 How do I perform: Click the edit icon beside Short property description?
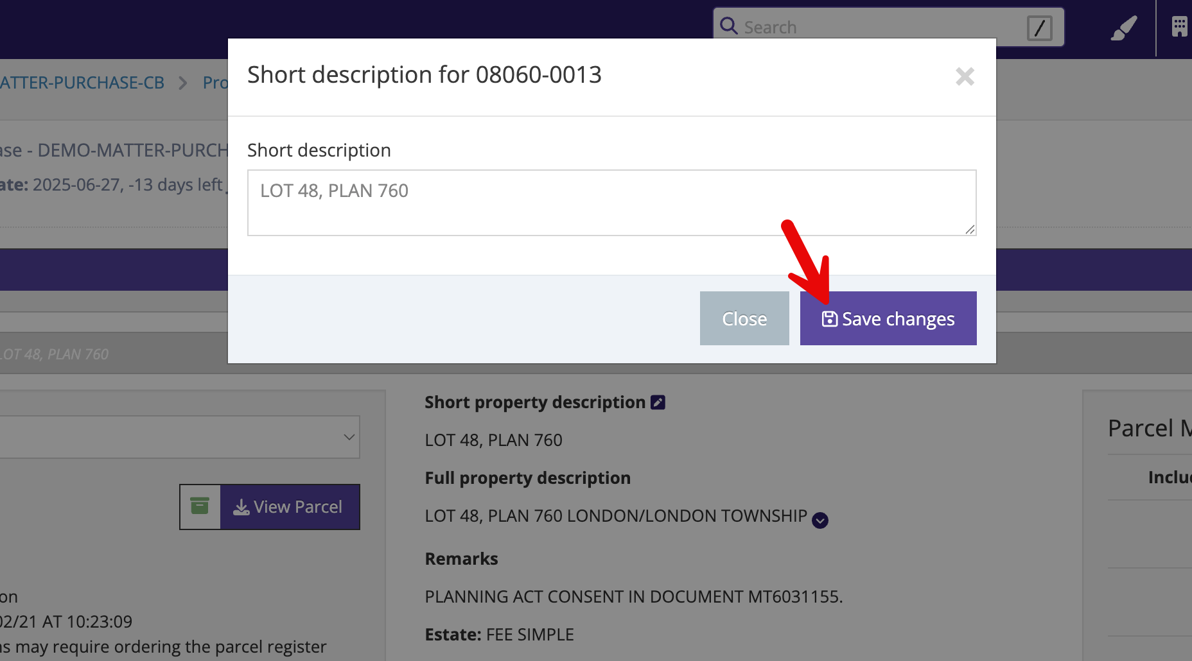point(658,402)
